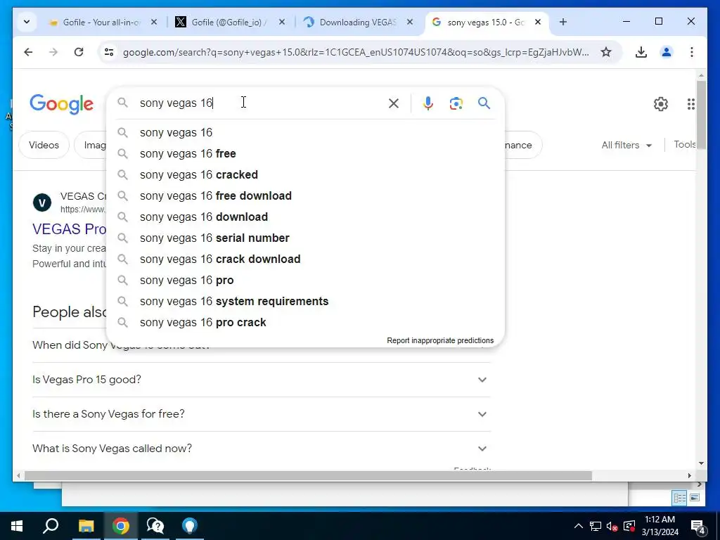
Task: Choose suggestion 'sony vegas 16 free'
Action: 305,154
